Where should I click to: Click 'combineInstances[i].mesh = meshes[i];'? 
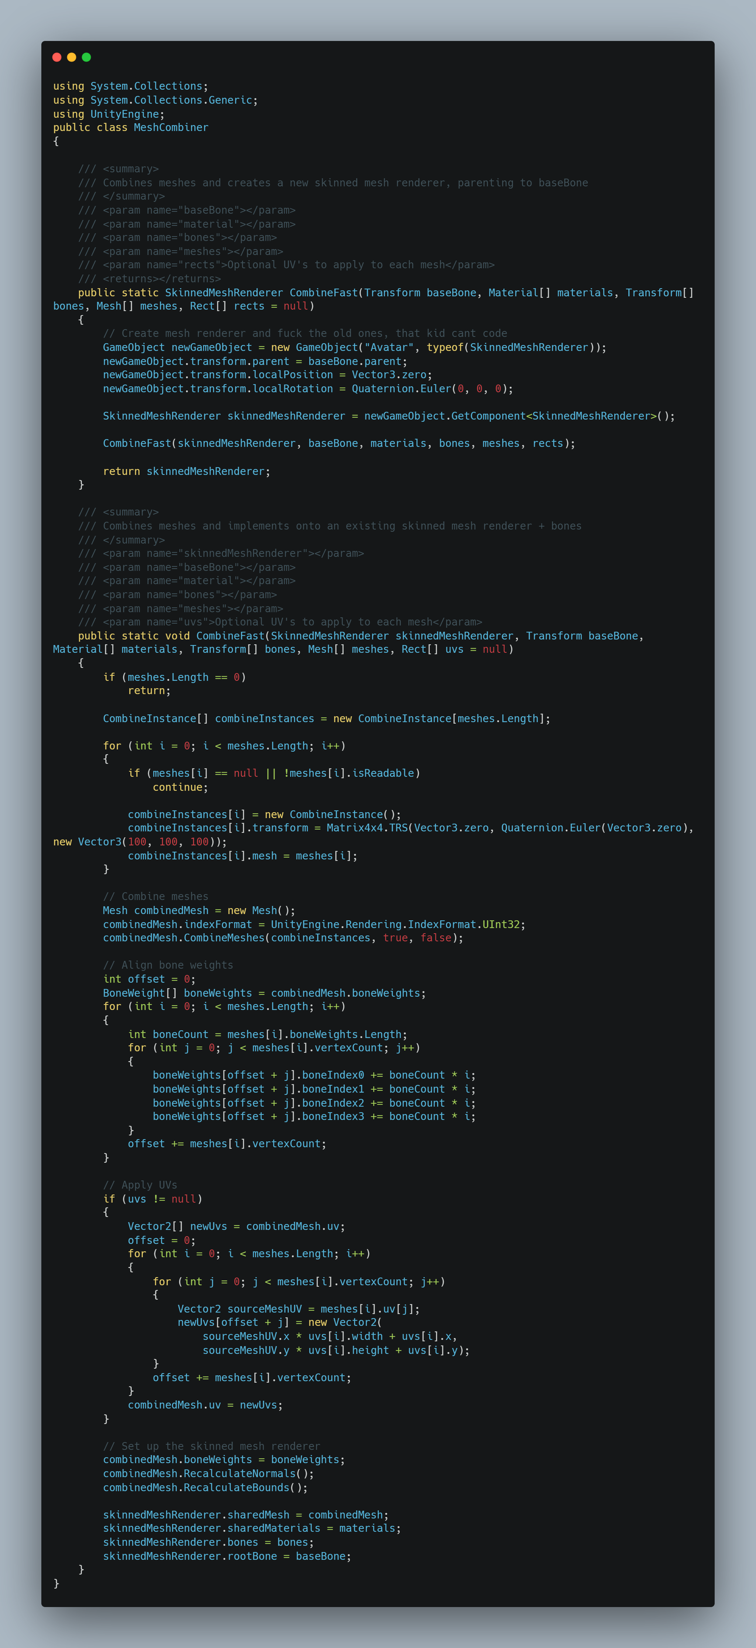[x=243, y=856]
